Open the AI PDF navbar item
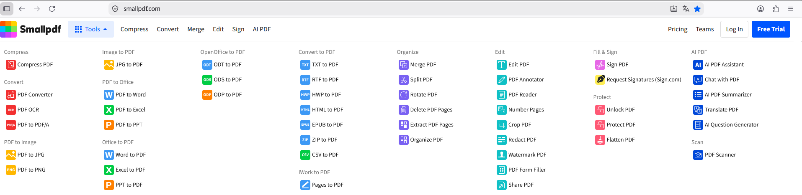This screenshot has height=195, width=802. point(262,29)
